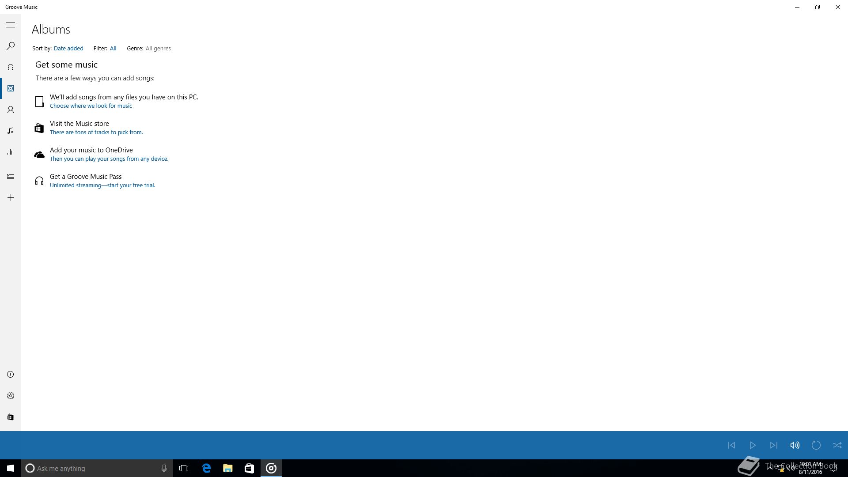Open the notification info icon in sidebar
The width and height of the screenshot is (848, 477).
tap(11, 375)
